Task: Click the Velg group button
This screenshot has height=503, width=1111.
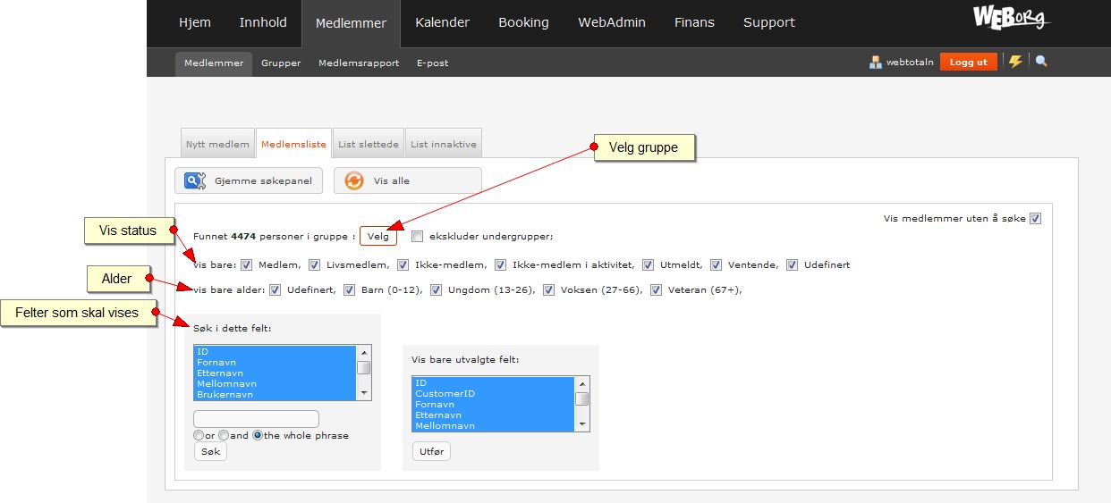Action: (x=378, y=237)
